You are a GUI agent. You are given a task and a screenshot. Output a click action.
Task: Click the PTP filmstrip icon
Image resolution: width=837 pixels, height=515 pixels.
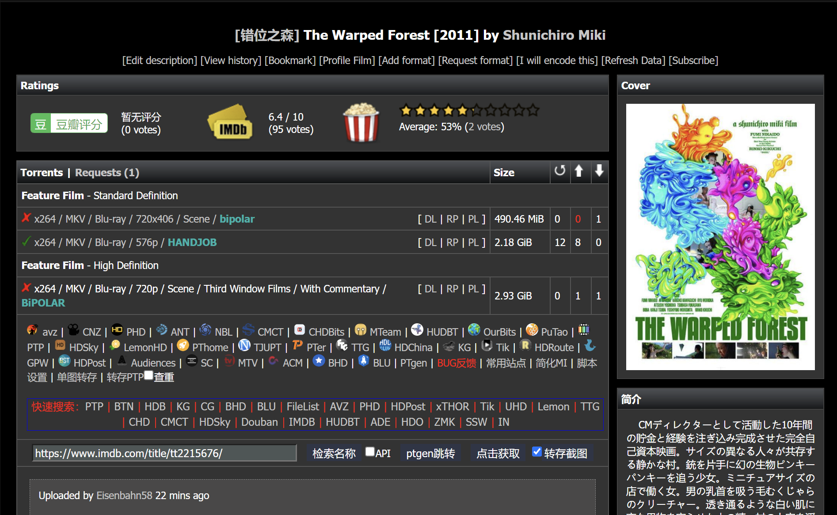pyautogui.click(x=584, y=329)
